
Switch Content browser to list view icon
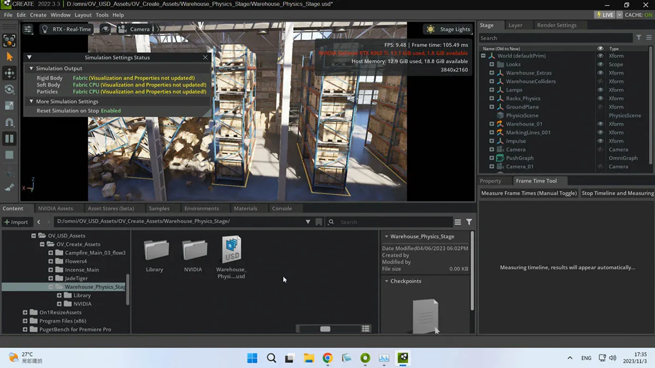coord(366,329)
